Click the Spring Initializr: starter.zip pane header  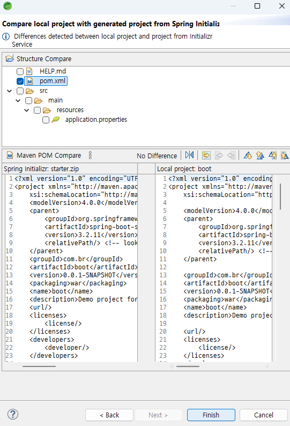pos(41,168)
